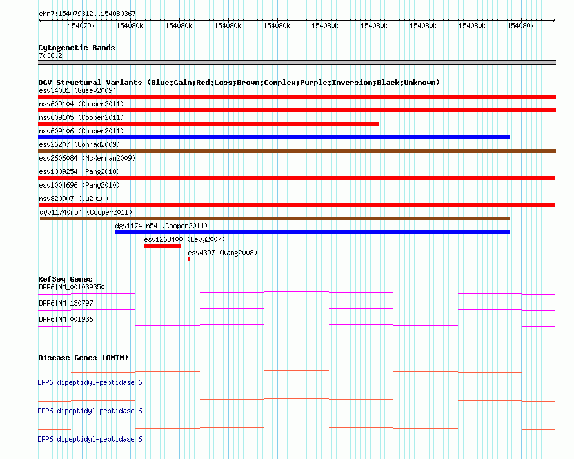Click the dgv11741n54 (Cooper2011) label
The height and width of the screenshot is (459, 574).
tap(161, 226)
